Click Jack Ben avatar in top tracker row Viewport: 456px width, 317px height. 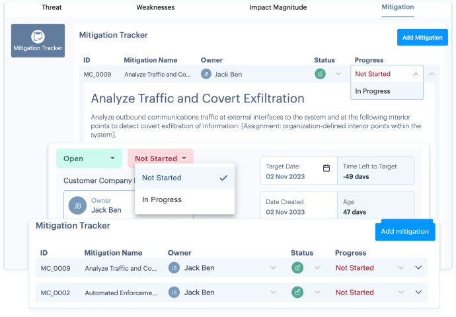click(x=206, y=74)
